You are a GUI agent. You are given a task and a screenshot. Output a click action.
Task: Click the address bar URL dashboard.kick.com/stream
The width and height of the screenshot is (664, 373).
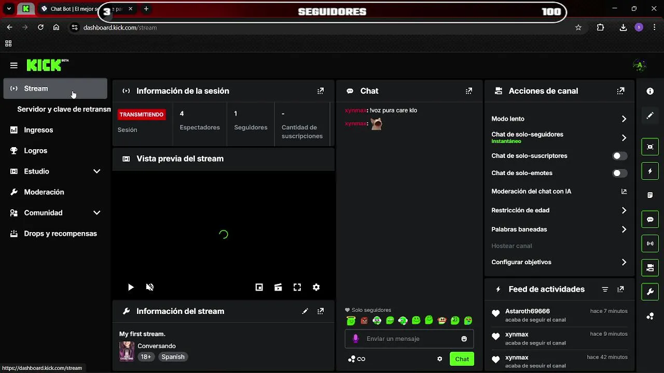[x=120, y=27]
